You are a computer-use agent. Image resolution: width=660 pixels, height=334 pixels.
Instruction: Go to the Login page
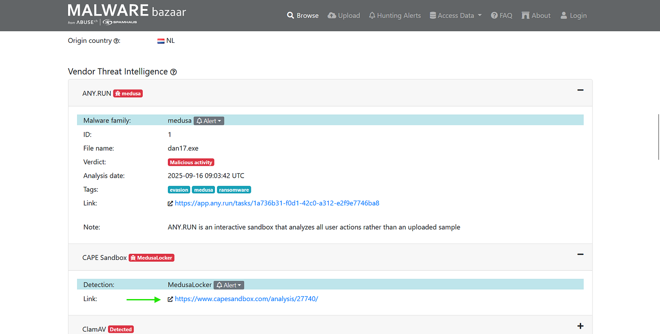573,16
